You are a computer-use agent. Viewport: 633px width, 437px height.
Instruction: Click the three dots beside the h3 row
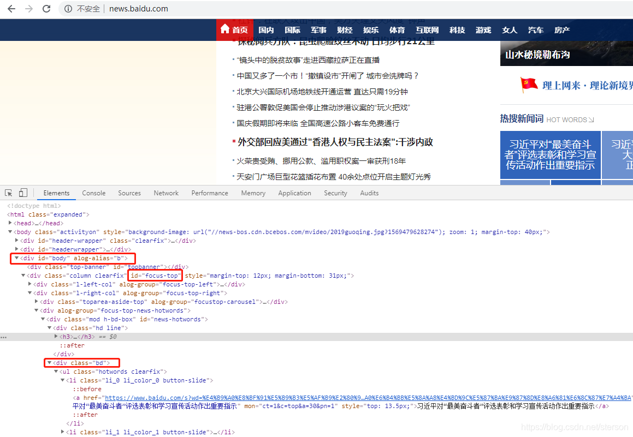(x=3, y=337)
